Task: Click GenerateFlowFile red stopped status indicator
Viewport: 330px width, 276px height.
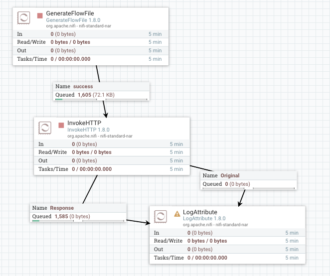Action: point(40,16)
